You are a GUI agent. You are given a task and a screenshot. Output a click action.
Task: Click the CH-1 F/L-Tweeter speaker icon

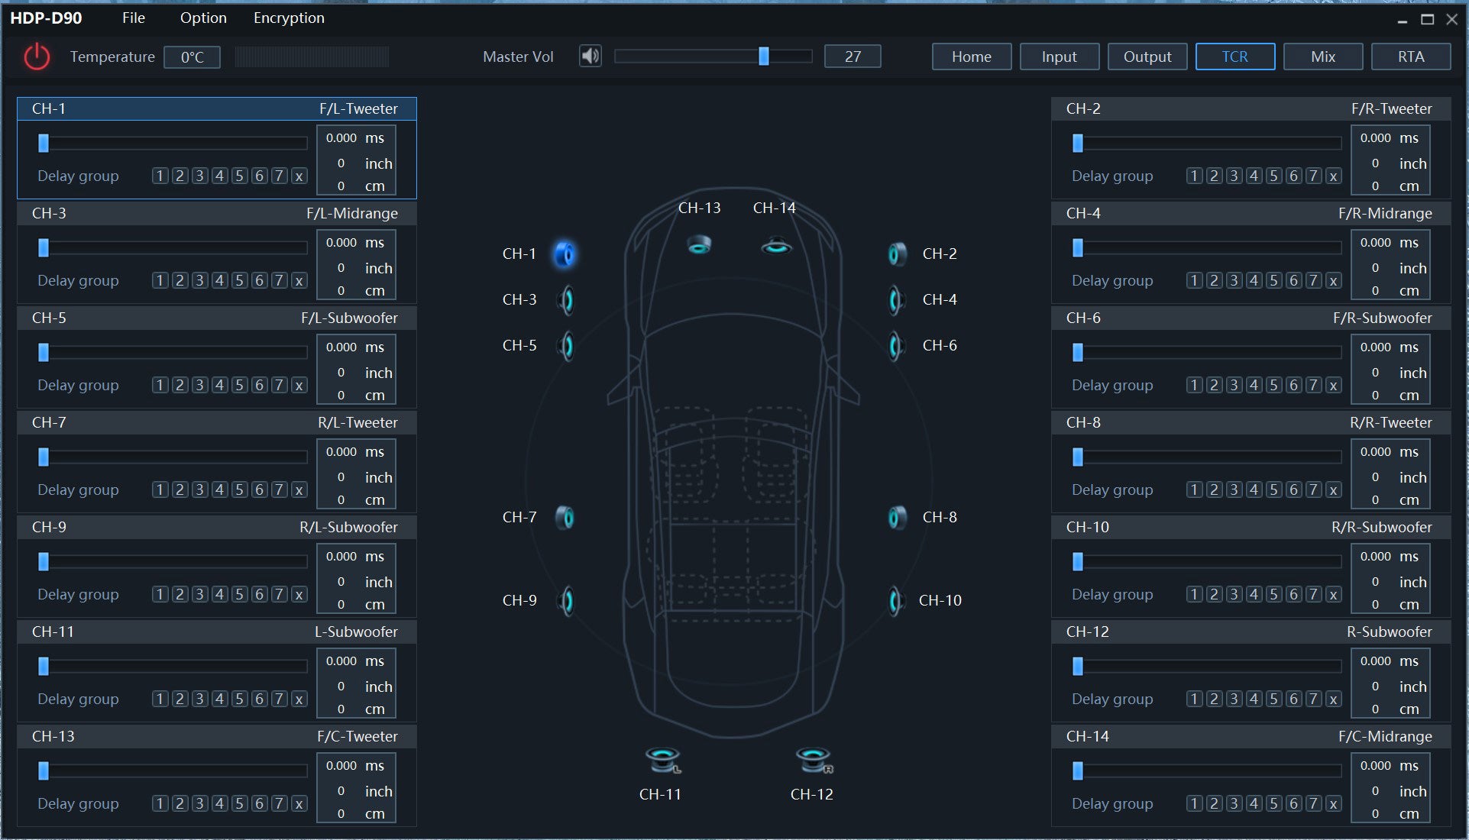click(x=567, y=253)
